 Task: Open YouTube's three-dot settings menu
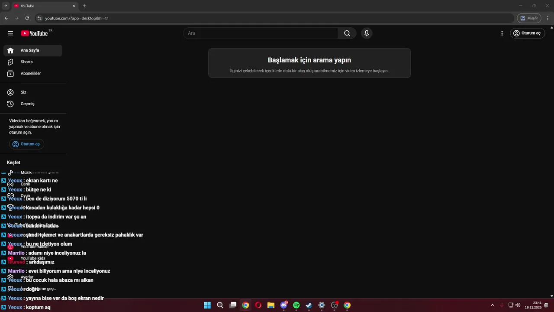point(502,33)
